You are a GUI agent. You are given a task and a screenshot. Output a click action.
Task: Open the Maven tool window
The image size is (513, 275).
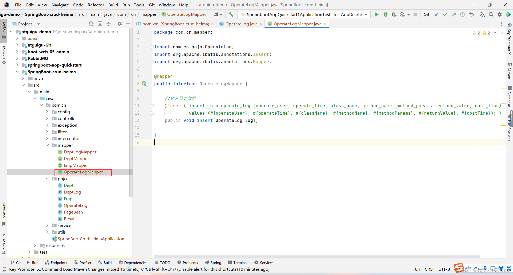pyautogui.click(x=510, y=71)
